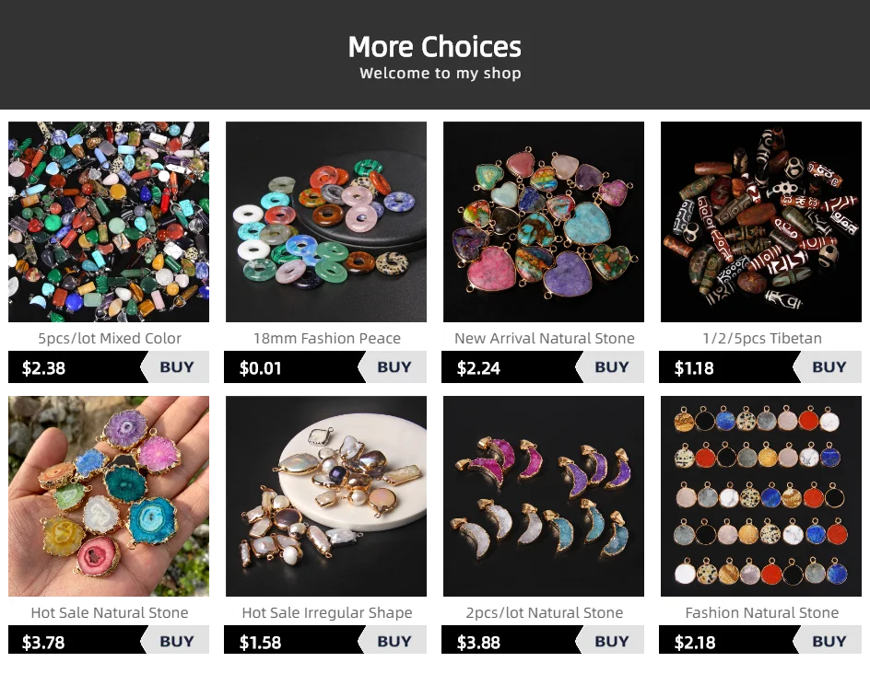870x697 pixels.
Task: View the heart-shaped natural stone pendants image
Action: 544,222
